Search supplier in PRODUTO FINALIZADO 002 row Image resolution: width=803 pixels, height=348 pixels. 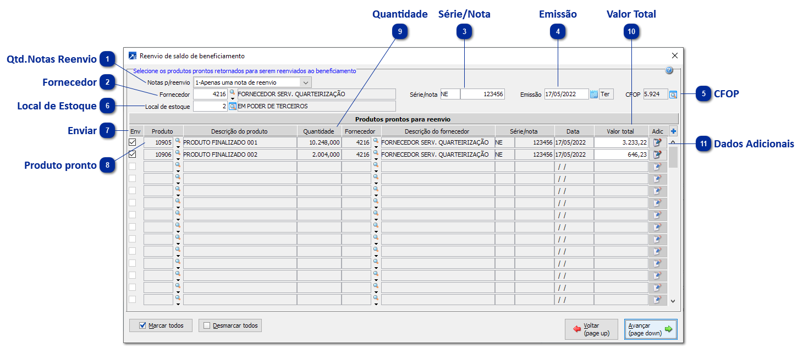pyautogui.click(x=376, y=153)
